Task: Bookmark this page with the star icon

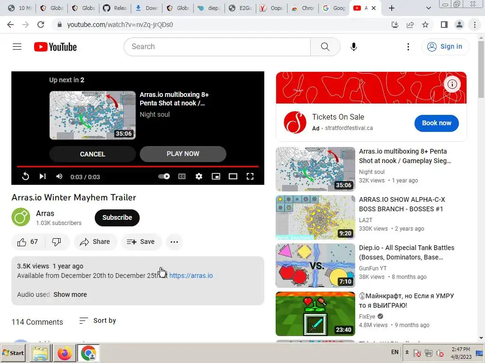Action: tap(425, 25)
